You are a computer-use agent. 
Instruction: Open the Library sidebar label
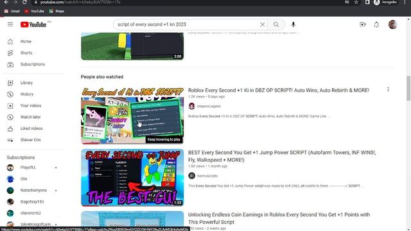pos(26,83)
